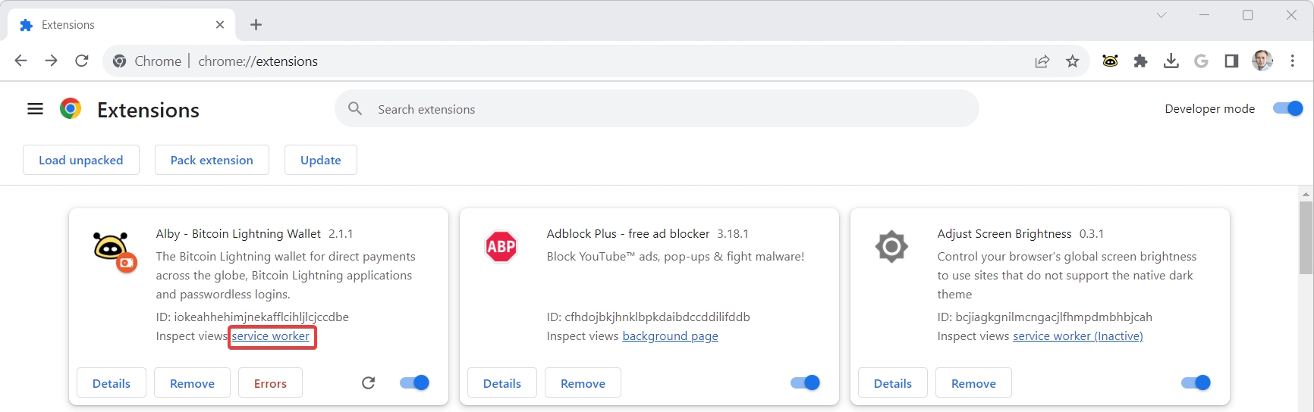Click the Alby bee extension toolbar icon
The width and height of the screenshot is (1314, 412).
click(1110, 61)
